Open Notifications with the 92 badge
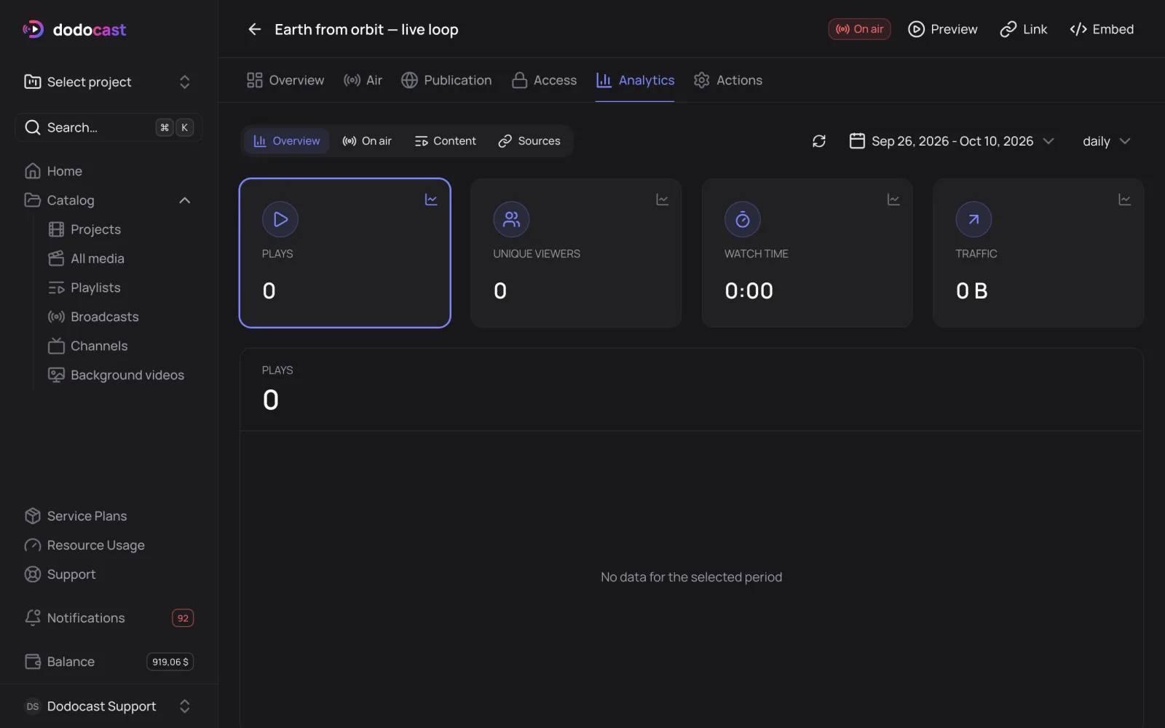 pos(108,618)
